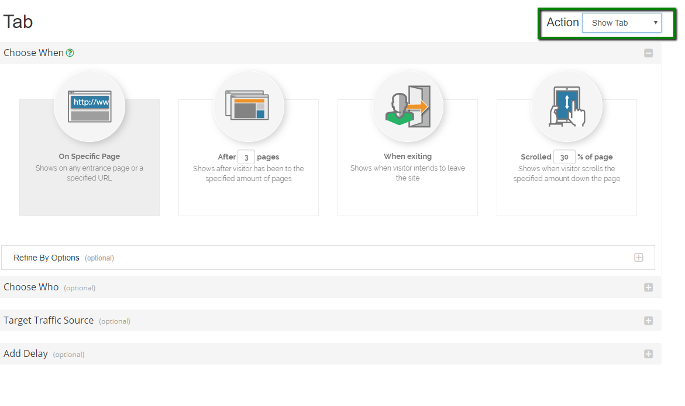The width and height of the screenshot is (685, 406).
Task: Click the scrolled percentage input field
Action: pos(564,157)
